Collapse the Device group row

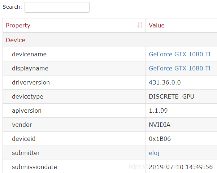point(110,40)
